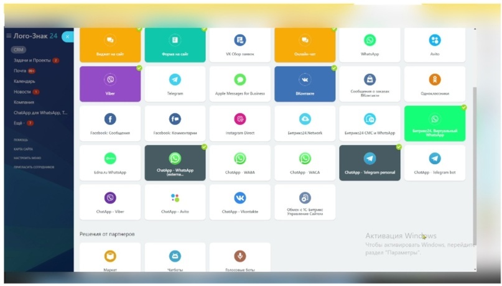This screenshot has height=286, width=502.
Task: Select the ChatApp - Vkontakte tile
Action: tap(239, 202)
